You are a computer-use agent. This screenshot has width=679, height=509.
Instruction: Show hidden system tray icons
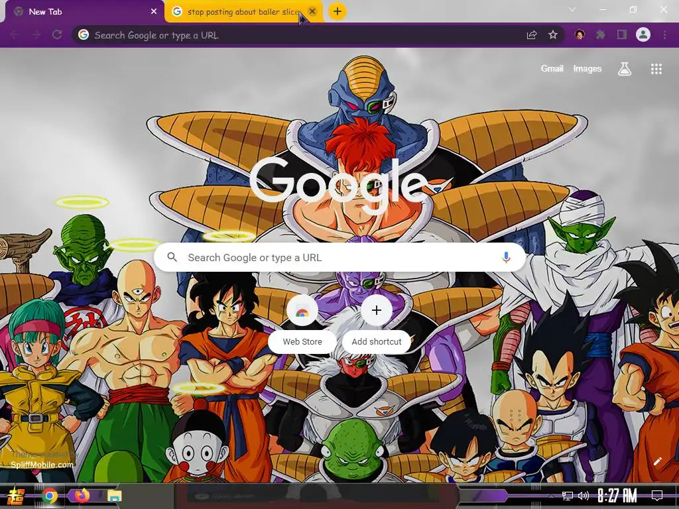pos(551,496)
